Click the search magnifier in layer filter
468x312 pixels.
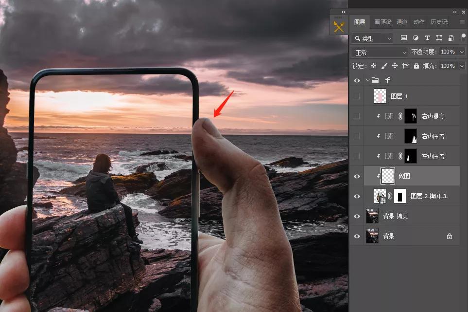pyautogui.click(x=357, y=38)
